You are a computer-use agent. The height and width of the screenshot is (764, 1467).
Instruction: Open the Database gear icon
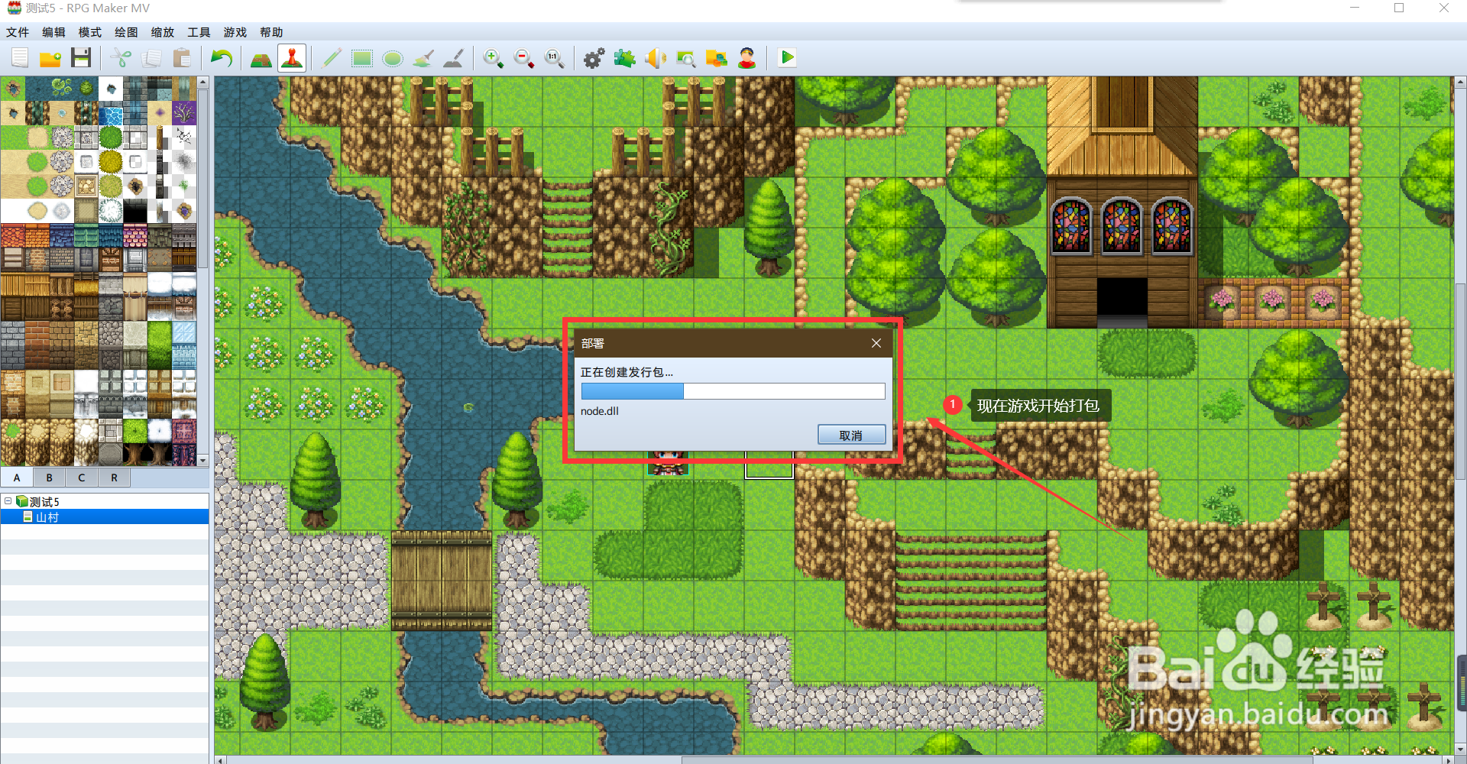(x=594, y=58)
